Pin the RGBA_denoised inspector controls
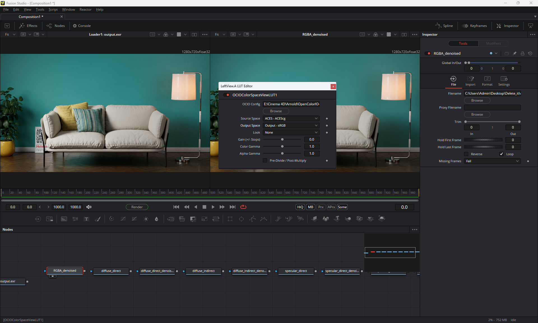 (x=514, y=53)
